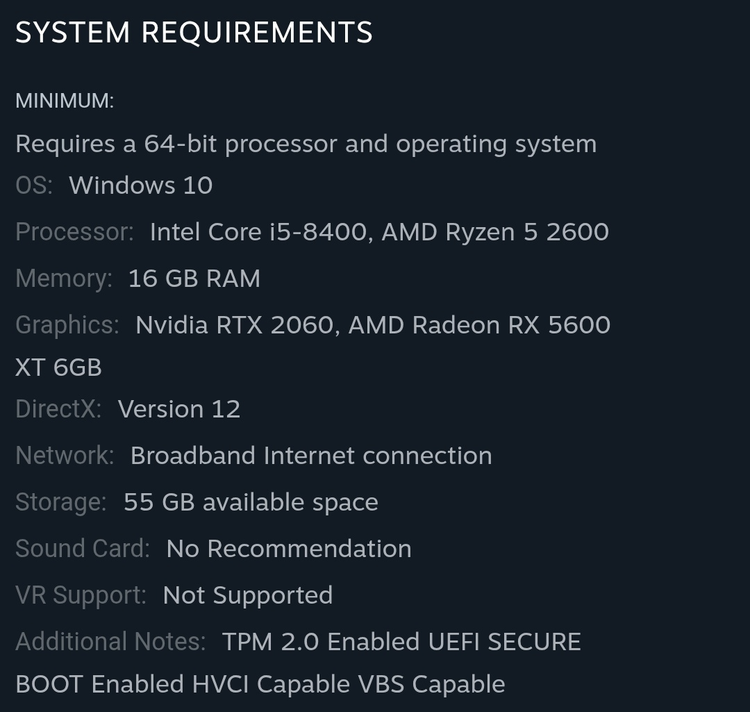The height and width of the screenshot is (712, 750).
Task: Click the Graphics: label
Action: pyautogui.click(x=67, y=325)
